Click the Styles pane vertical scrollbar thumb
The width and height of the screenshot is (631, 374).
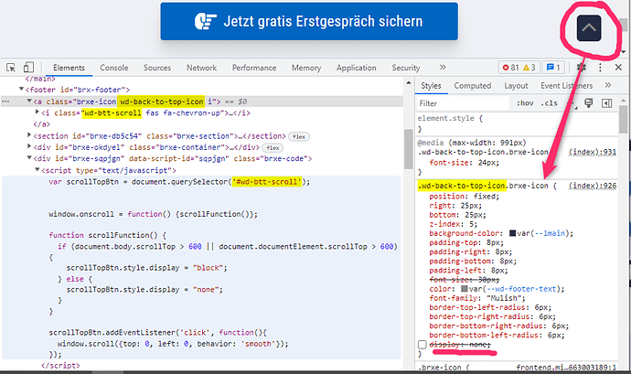coord(623,119)
